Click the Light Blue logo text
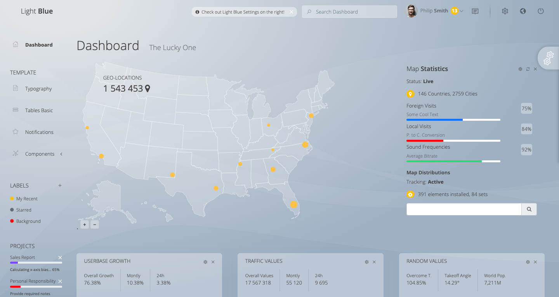 pyautogui.click(x=37, y=11)
